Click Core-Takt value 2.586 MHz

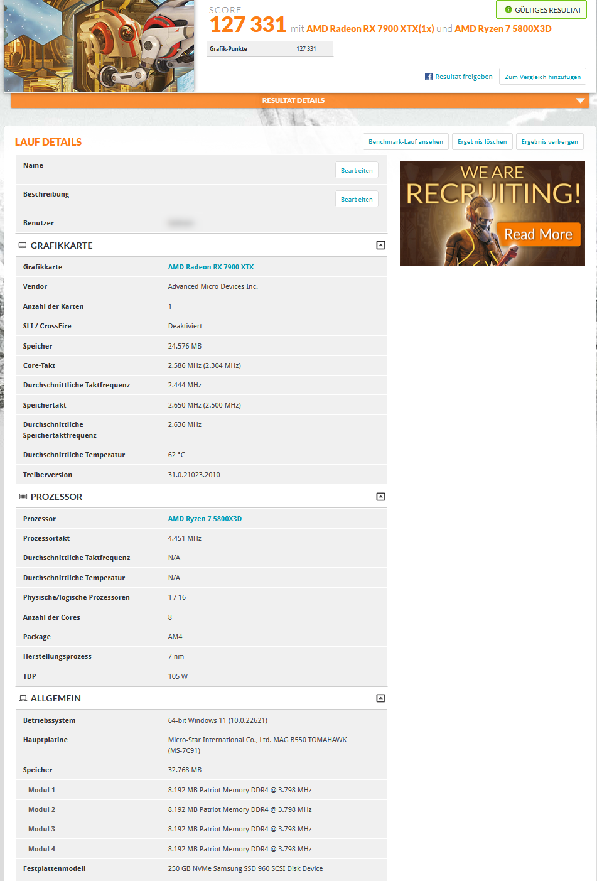(x=204, y=365)
